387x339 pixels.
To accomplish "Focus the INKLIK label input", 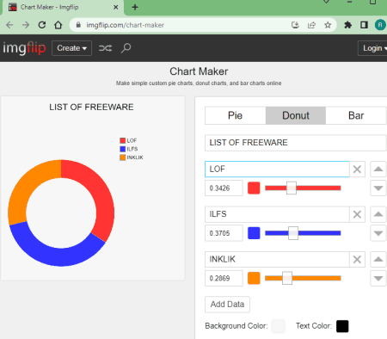I will point(277,259).
